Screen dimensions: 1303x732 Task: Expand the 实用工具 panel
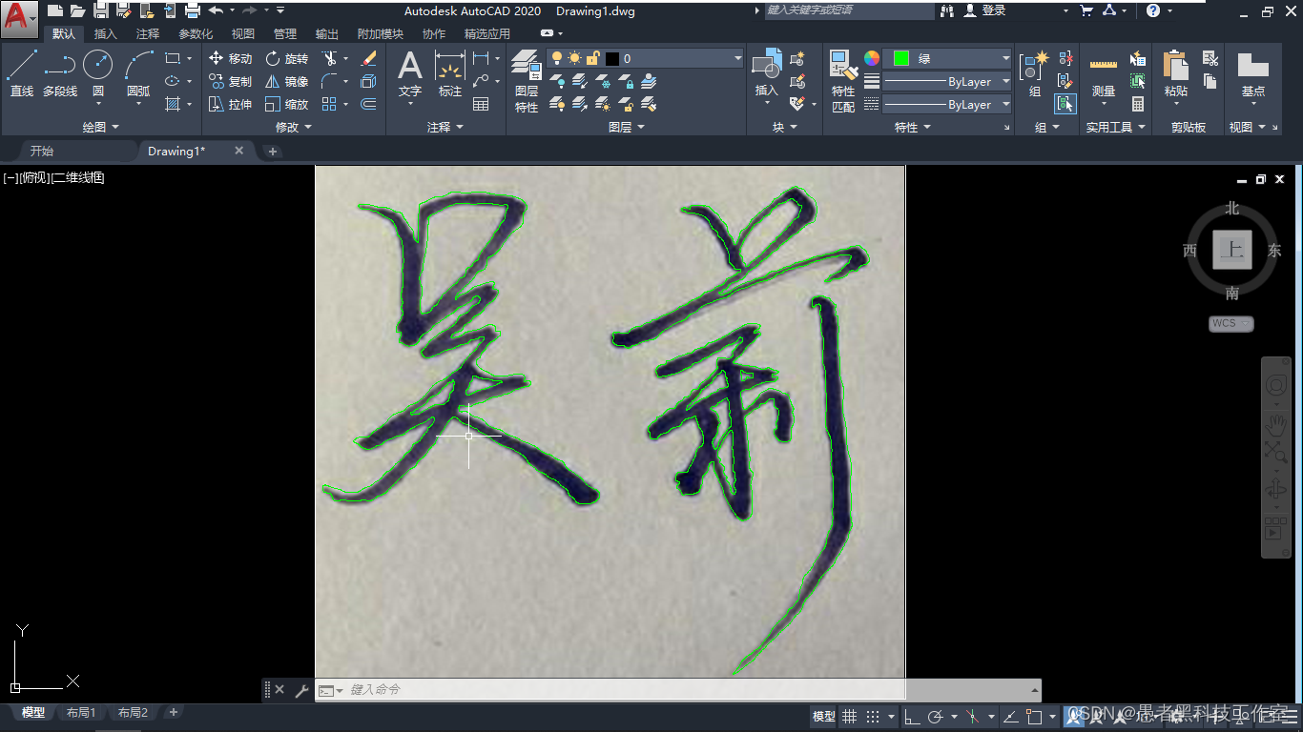tap(1116, 127)
